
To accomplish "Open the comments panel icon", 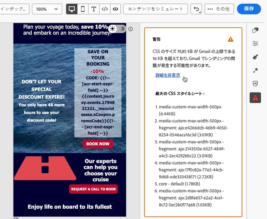I will point(255,31).
